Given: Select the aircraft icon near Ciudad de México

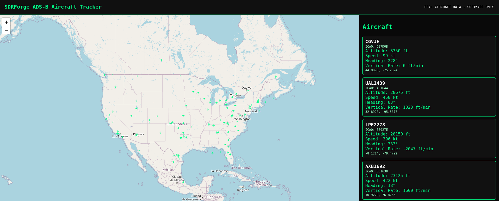Looking at the screenshot, I should [x=183, y=182].
